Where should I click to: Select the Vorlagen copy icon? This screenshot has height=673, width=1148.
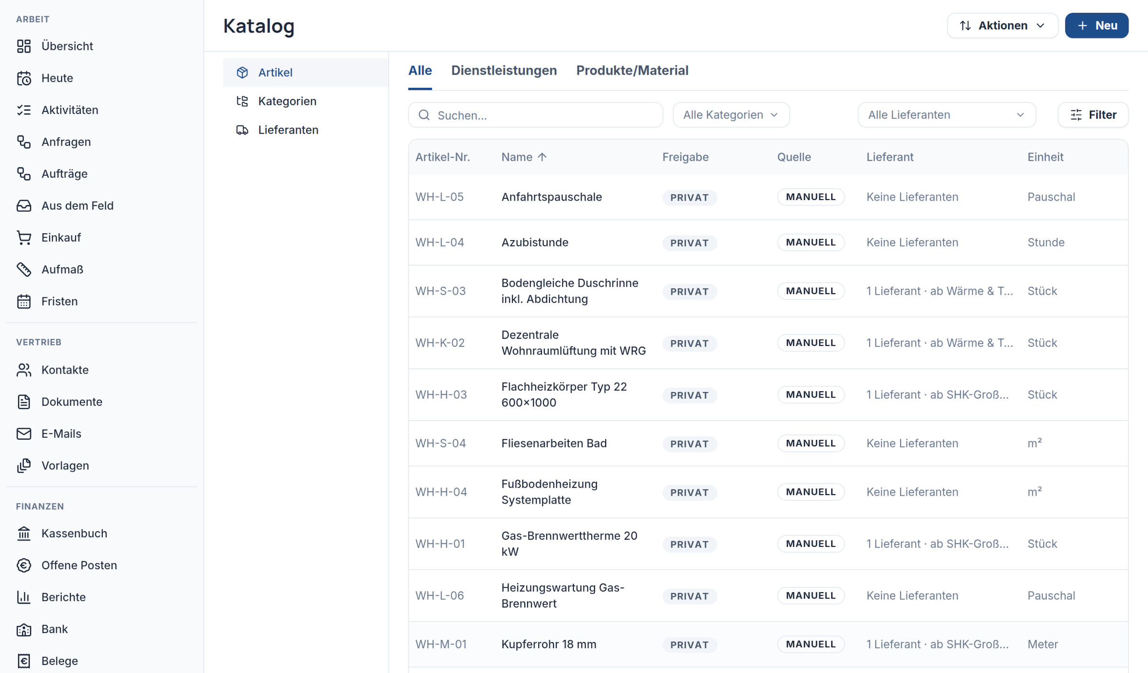pyautogui.click(x=24, y=465)
